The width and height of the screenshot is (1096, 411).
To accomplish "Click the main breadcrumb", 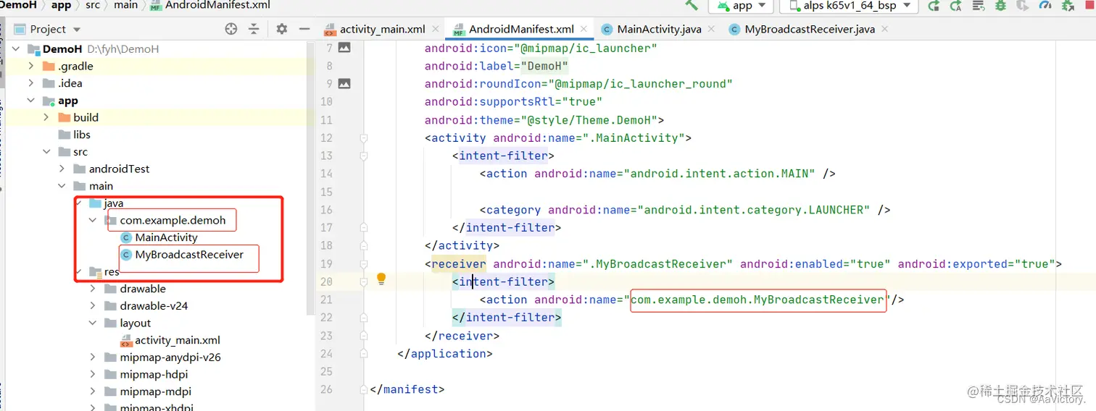I will pos(125,5).
